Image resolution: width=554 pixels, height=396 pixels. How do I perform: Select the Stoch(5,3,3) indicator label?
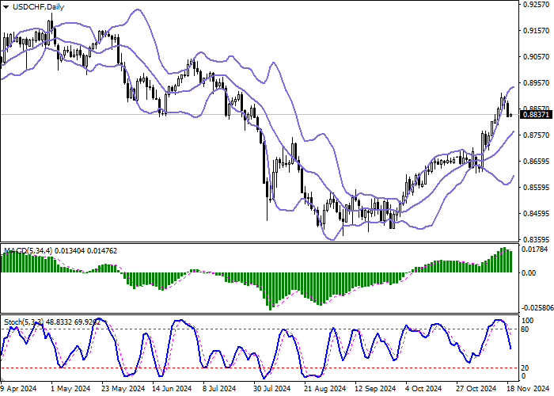[24, 322]
